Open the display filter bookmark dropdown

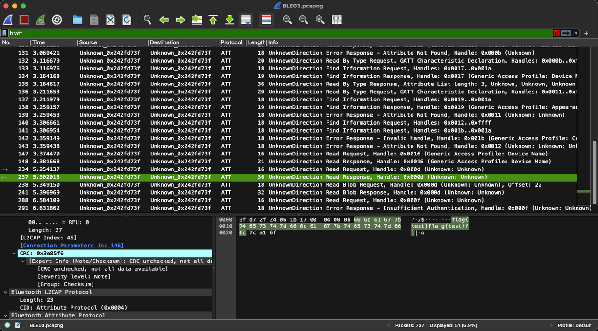pyautogui.click(x=5, y=33)
